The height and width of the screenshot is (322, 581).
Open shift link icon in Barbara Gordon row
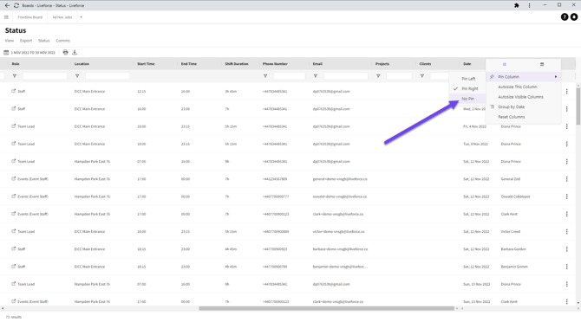coord(14,248)
